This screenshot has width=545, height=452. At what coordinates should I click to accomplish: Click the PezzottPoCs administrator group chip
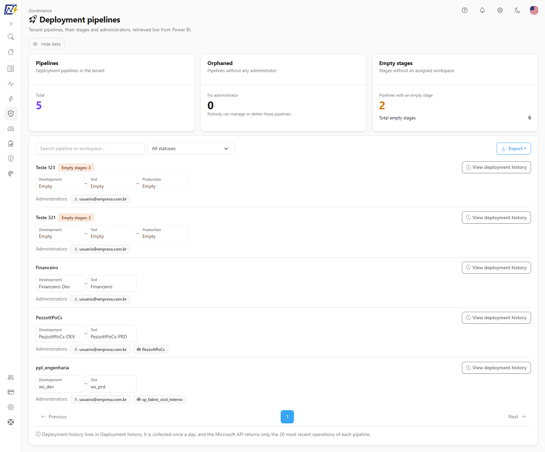point(151,350)
